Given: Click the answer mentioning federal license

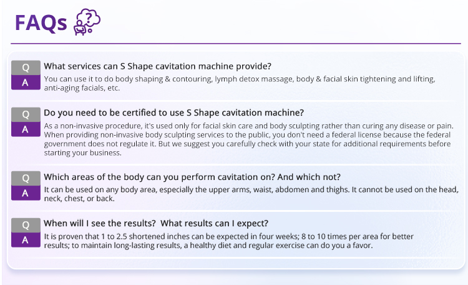Looking at the screenshot, I should 249,139.
